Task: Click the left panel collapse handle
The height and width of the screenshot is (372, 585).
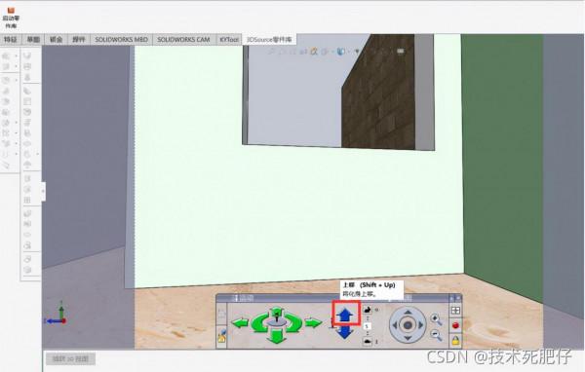Action: click(43, 191)
